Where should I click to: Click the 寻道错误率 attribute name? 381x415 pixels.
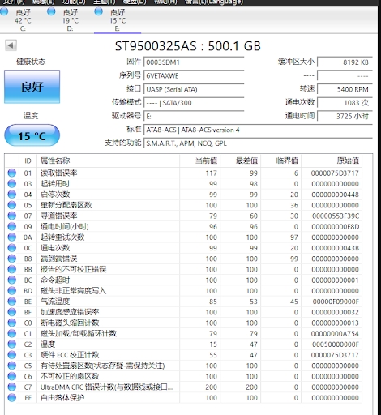tap(59, 216)
